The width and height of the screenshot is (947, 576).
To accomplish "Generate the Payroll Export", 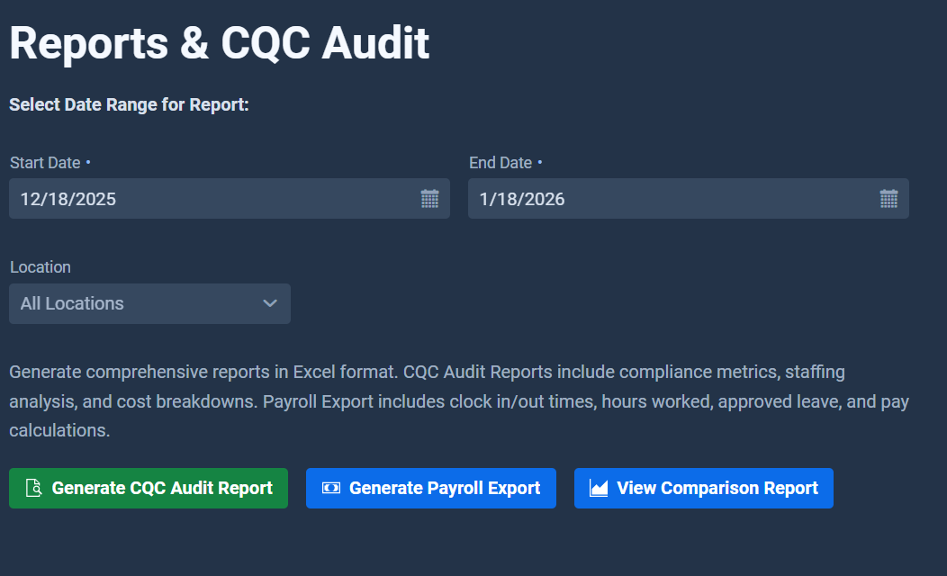I will pyautogui.click(x=430, y=488).
